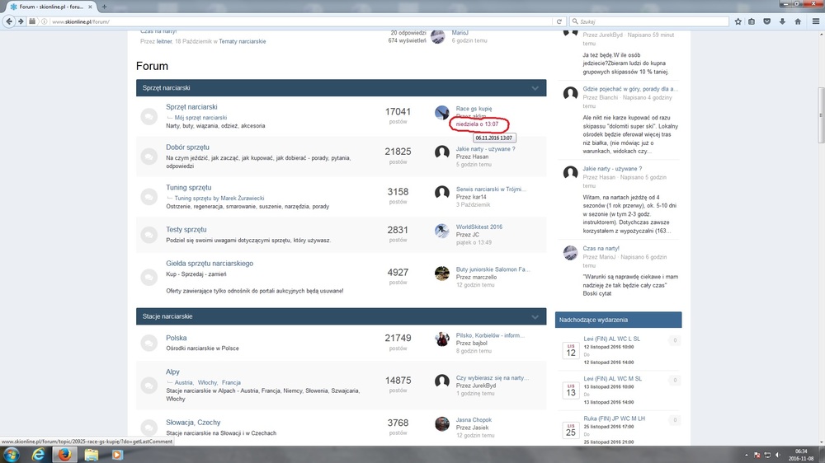Open the Jasna Chopok topic

click(474, 420)
